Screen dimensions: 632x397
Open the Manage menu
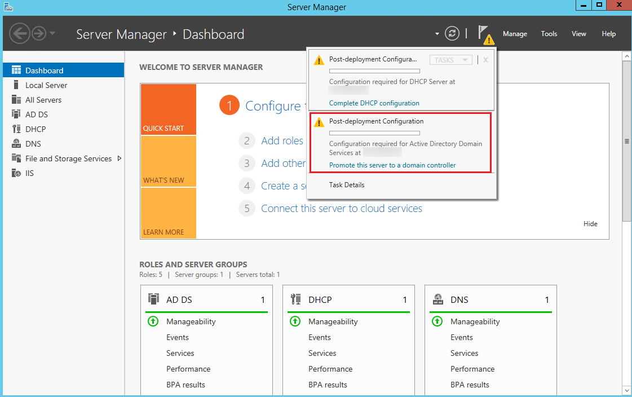(515, 34)
